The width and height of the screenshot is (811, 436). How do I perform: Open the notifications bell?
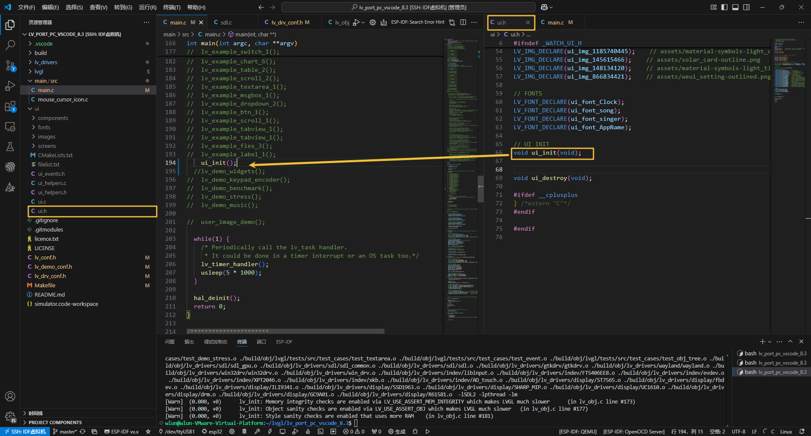(802, 431)
